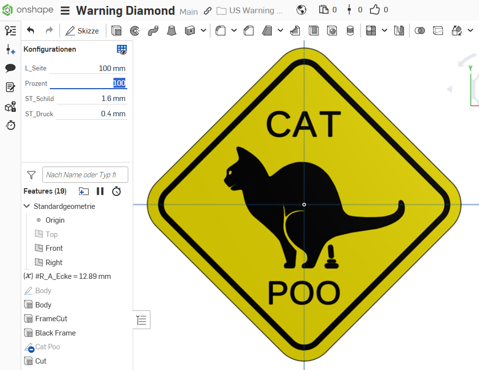Select the external thread tool
The image size is (479, 370).
[350, 31]
